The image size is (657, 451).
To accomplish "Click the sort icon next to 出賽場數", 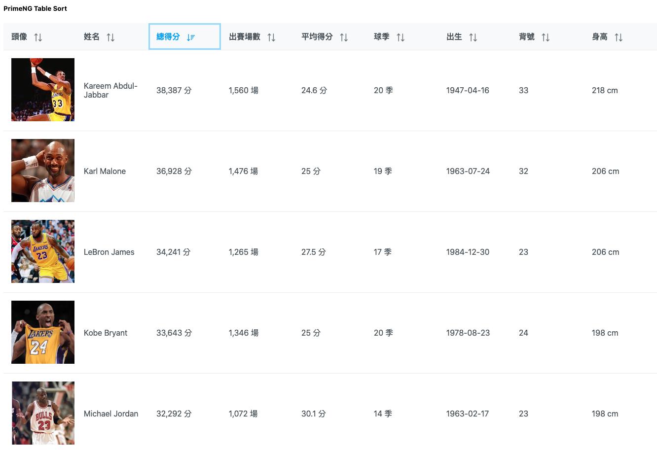I will tap(271, 37).
